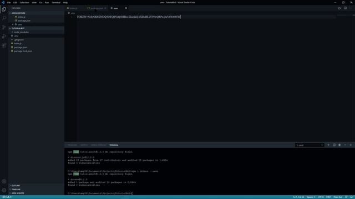Expand the NPM Scripts section

[x=36, y=193]
